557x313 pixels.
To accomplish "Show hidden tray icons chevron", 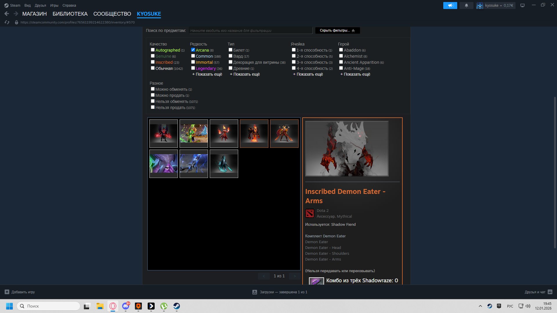I will [x=480, y=306].
